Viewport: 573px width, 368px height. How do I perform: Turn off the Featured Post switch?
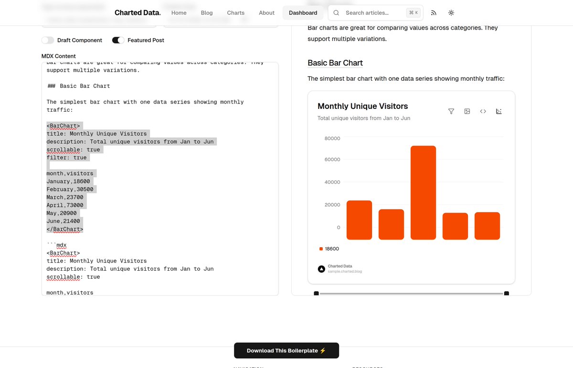click(x=118, y=40)
